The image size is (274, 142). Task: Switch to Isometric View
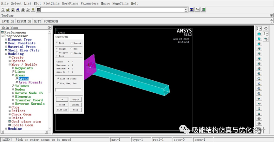tap(259, 34)
